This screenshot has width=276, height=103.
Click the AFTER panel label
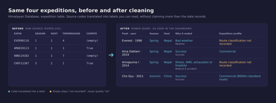click(x=125, y=28)
